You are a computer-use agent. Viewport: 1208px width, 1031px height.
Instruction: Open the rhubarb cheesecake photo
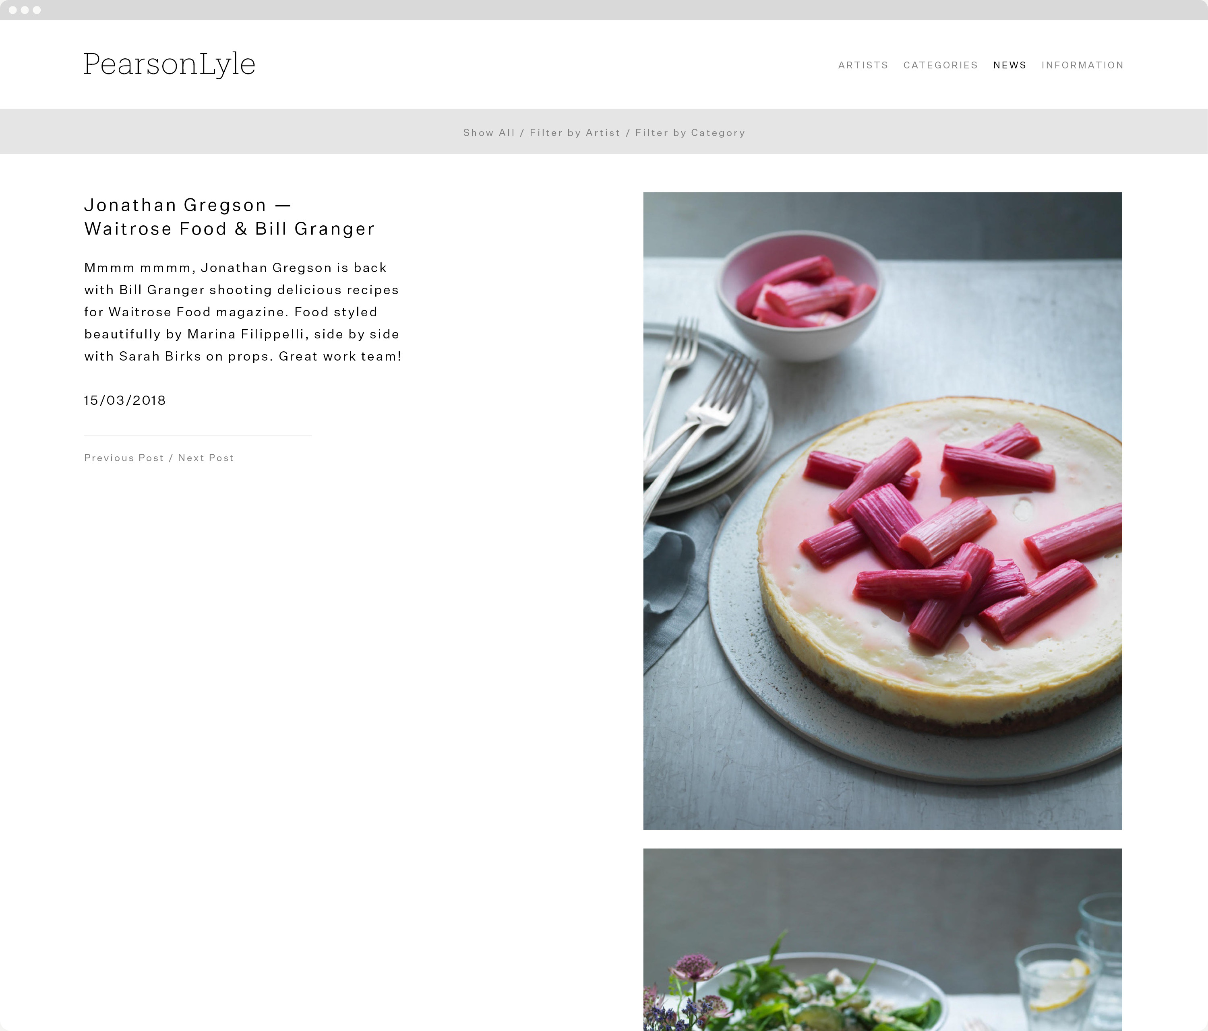click(x=882, y=511)
